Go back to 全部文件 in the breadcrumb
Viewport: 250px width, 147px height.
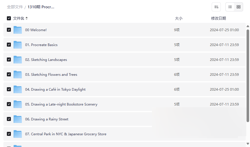click(15, 7)
